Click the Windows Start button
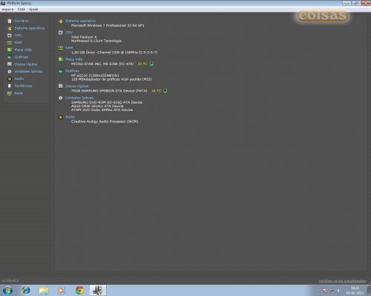 click(7, 290)
